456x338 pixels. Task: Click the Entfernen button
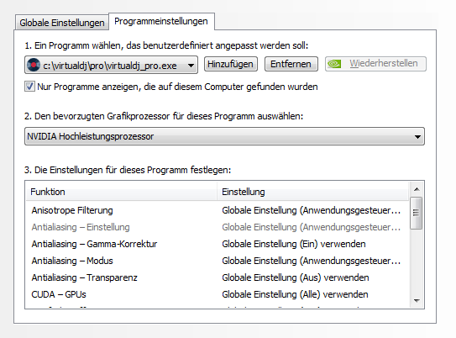[x=291, y=64]
